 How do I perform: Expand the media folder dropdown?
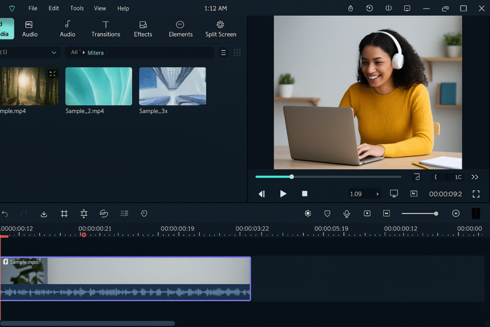click(x=54, y=52)
